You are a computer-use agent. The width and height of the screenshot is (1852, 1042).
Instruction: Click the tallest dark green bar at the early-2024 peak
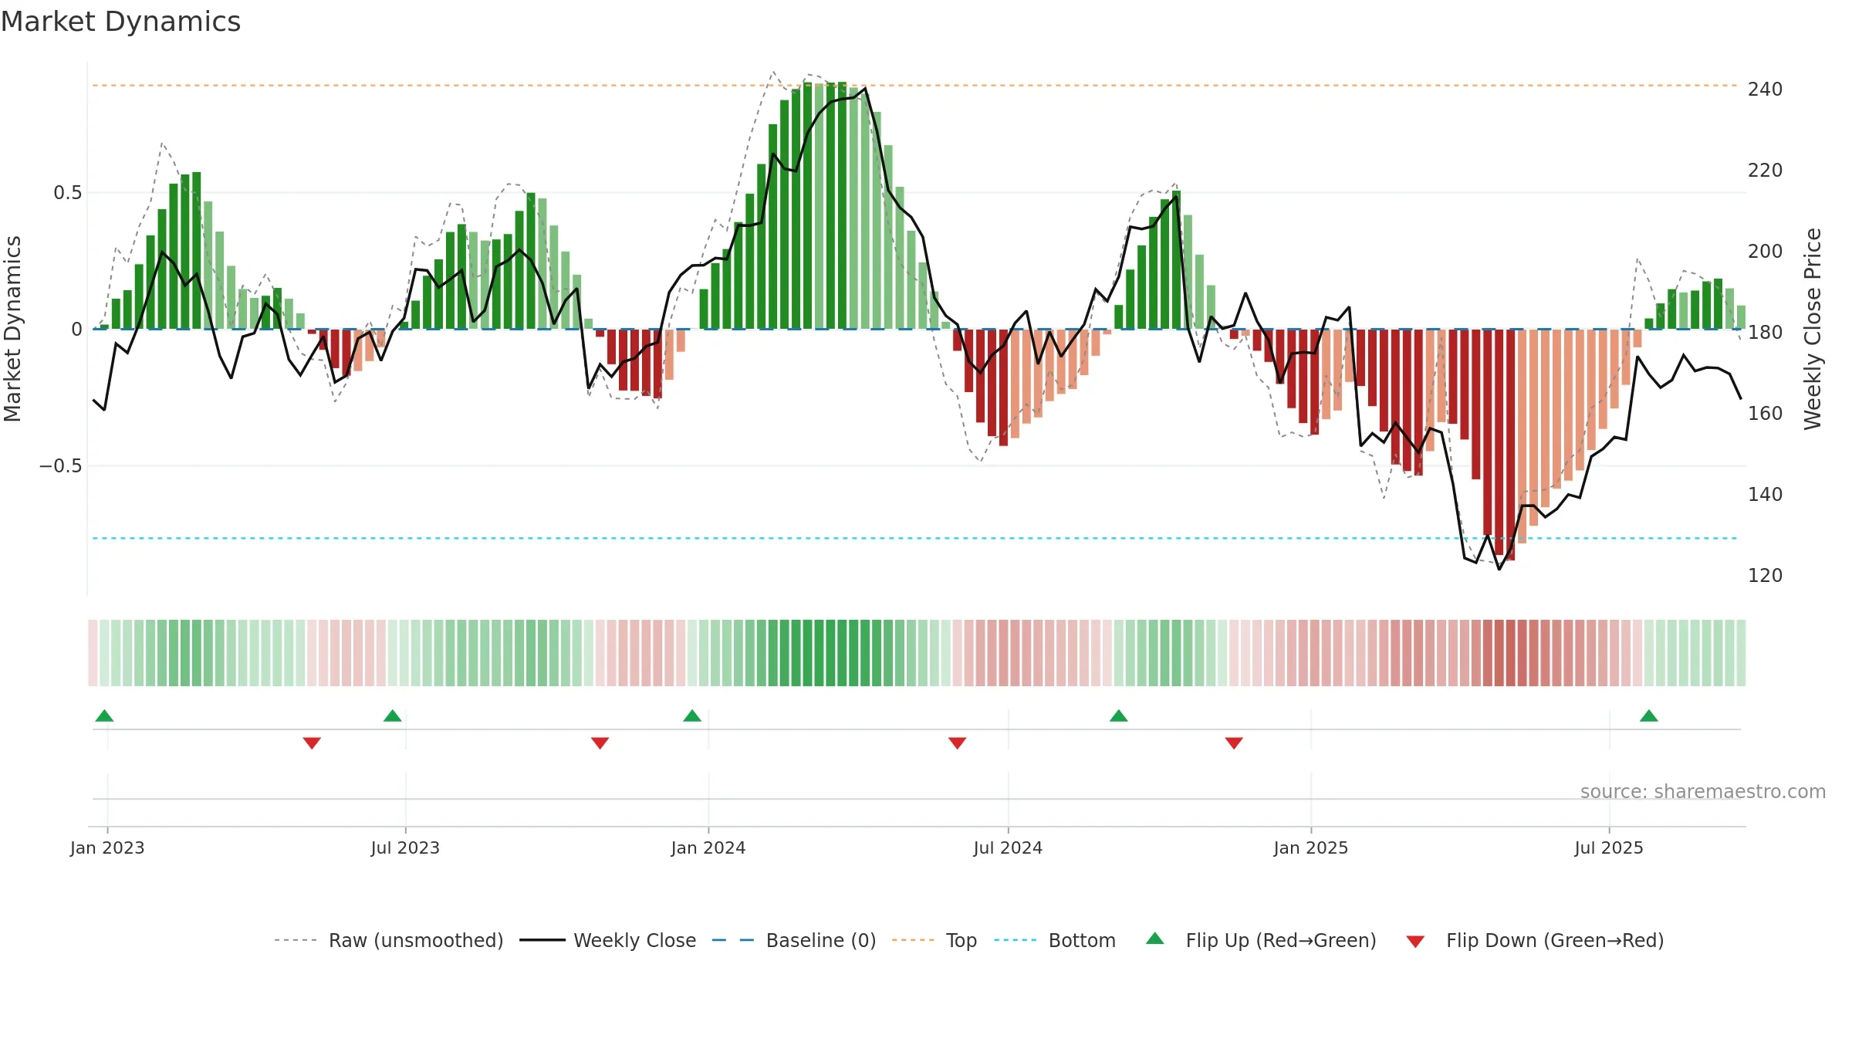[842, 205]
